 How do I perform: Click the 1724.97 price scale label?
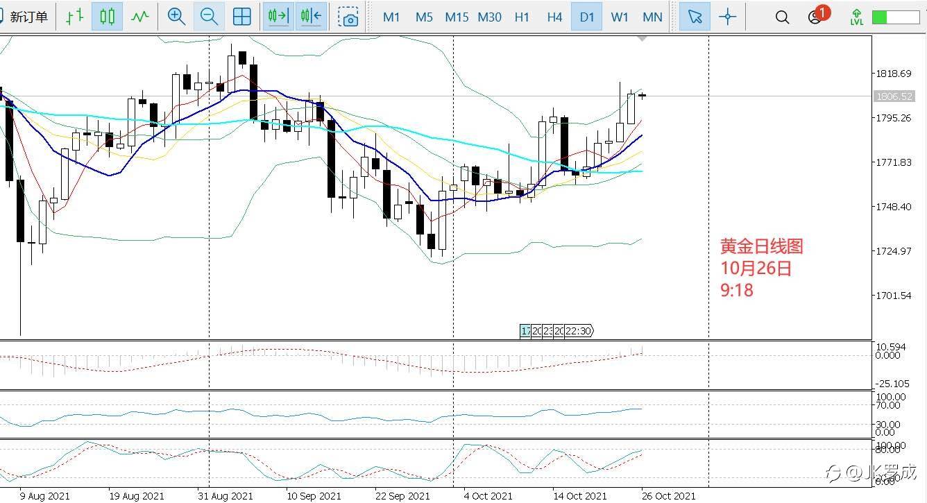coord(894,251)
